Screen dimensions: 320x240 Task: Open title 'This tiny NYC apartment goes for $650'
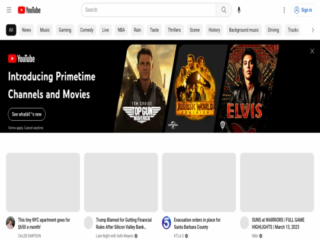point(44,223)
